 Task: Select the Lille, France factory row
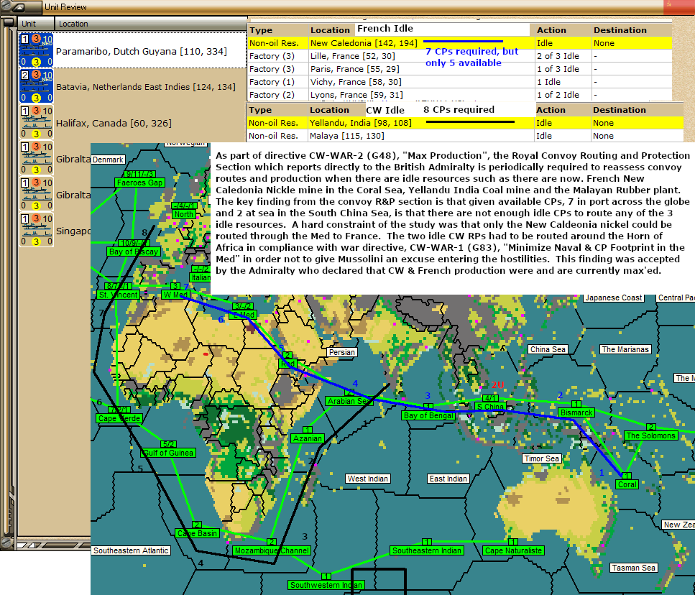coord(459,56)
